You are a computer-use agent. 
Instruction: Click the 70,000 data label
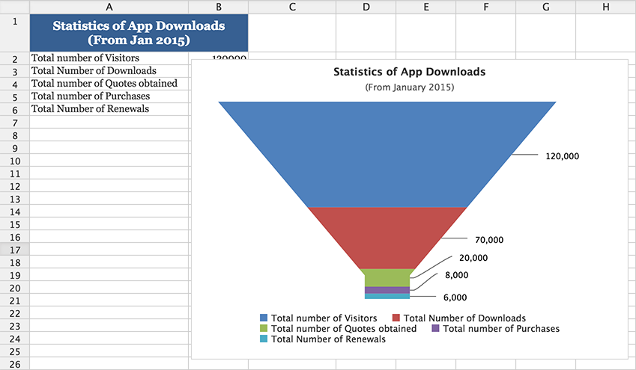pyautogui.click(x=489, y=240)
